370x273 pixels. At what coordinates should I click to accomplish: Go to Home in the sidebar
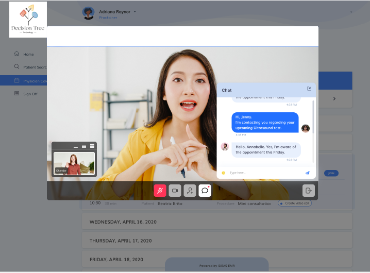[28, 54]
